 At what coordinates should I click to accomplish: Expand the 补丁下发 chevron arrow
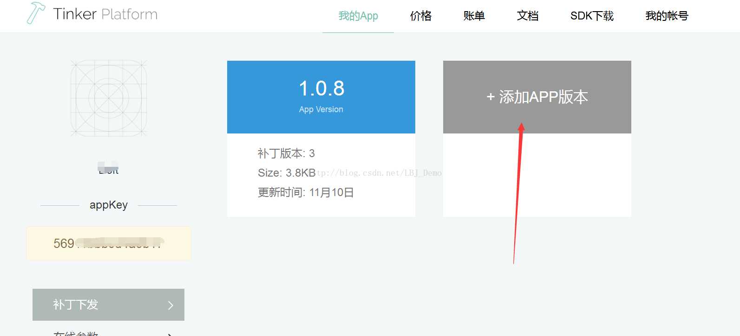(170, 305)
